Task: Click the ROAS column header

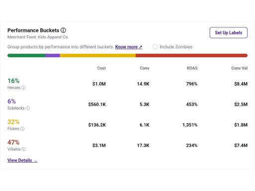Action: pos(192,68)
